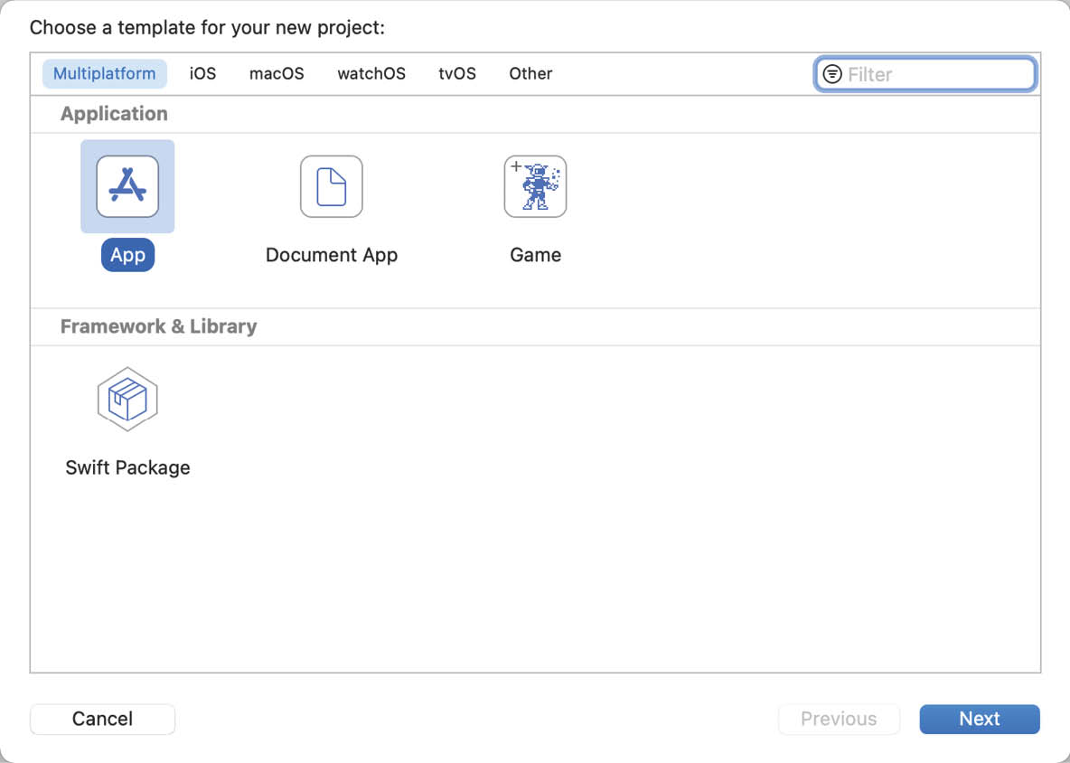Click the App label text
Image resolution: width=1070 pixels, height=763 pixels.
coord(127,255)
